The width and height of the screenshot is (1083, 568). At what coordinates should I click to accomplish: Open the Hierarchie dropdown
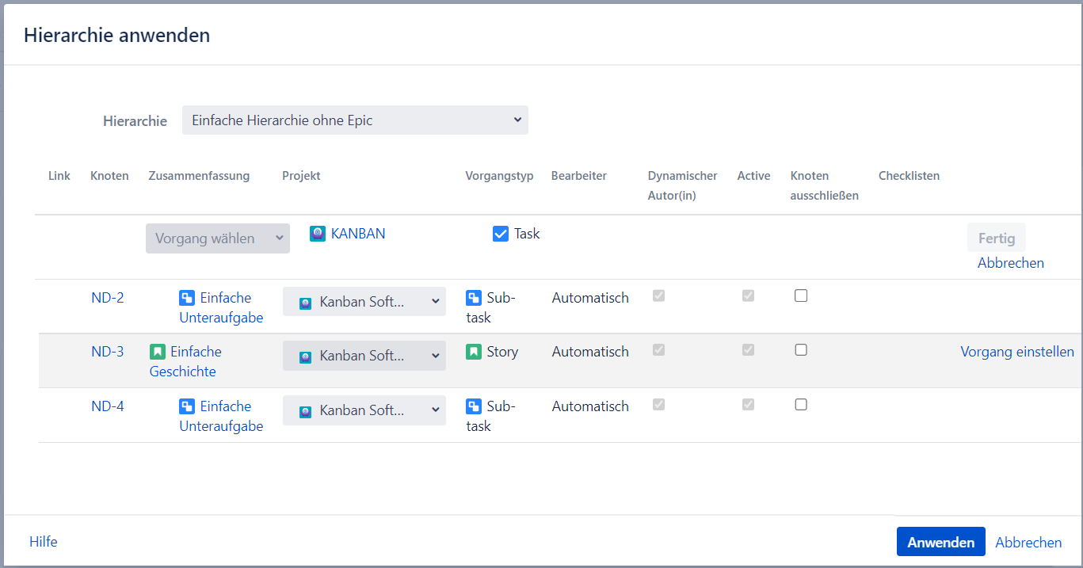[355, 120]
